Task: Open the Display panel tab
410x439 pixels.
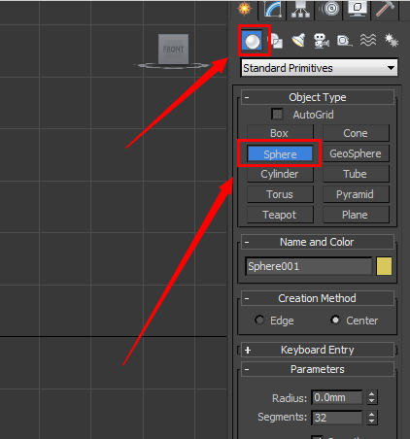Action: (x=358, y=9)
